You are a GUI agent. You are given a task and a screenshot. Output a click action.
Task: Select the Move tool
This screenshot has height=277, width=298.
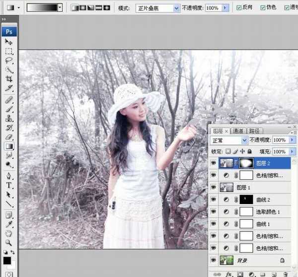pyautogui.click(x=9, y=42)
